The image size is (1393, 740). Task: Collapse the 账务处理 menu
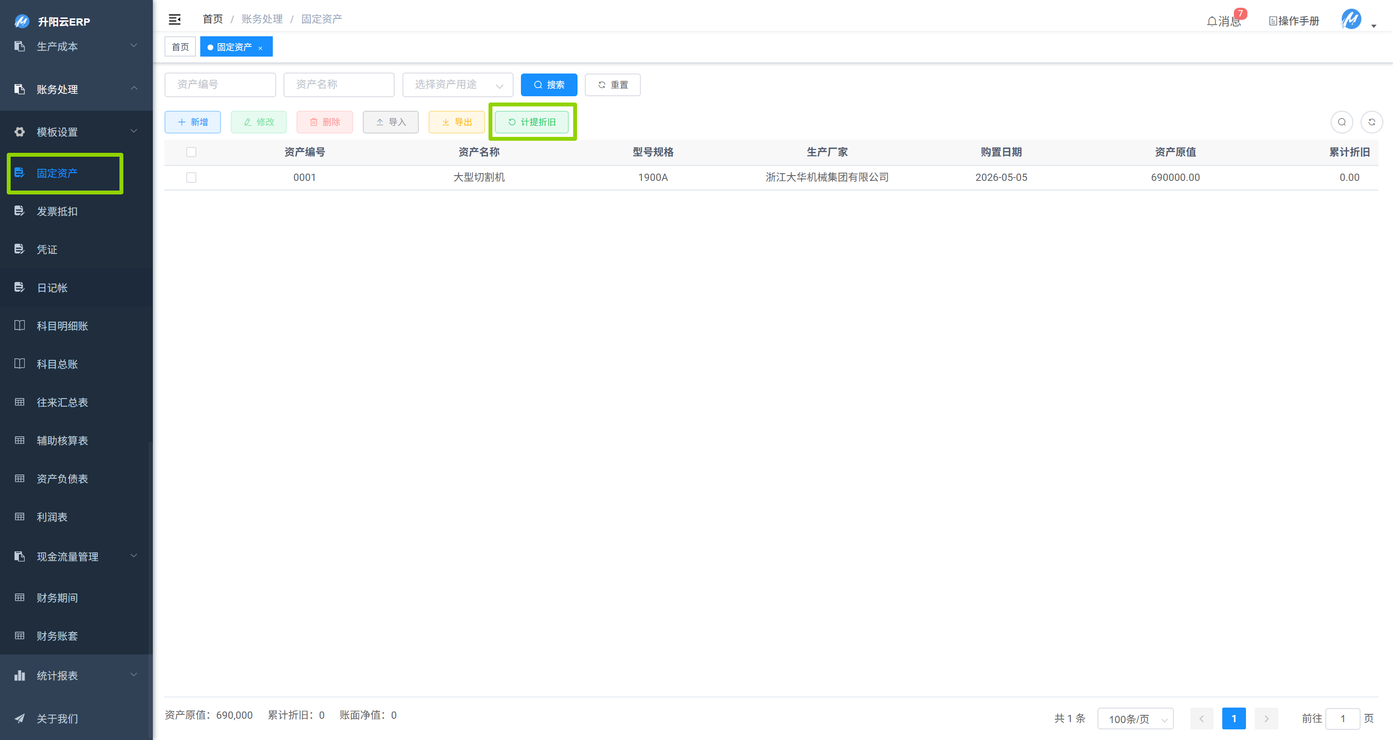coord(76,89)
